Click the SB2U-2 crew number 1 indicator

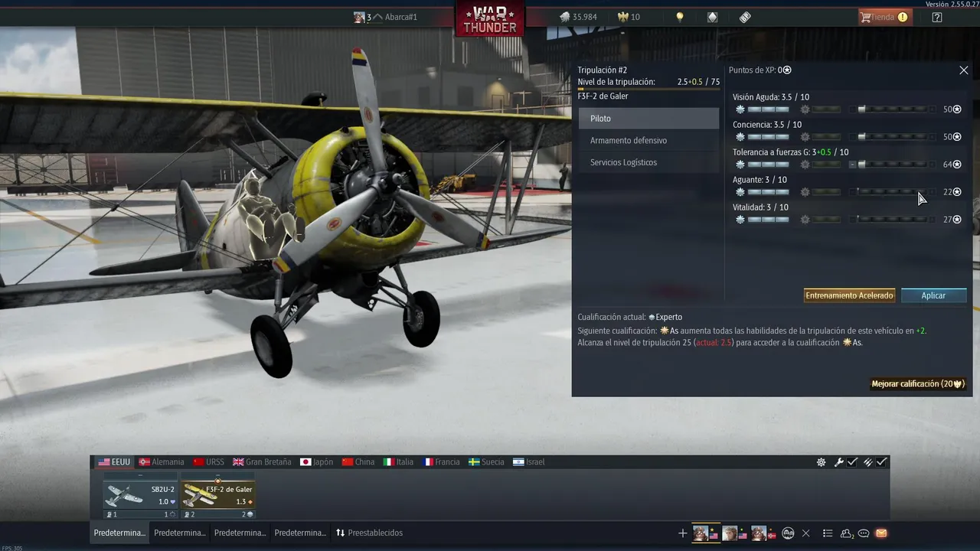[112, 515]
